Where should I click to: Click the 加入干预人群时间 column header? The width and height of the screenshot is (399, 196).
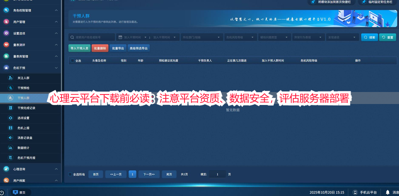pos(273,60)
